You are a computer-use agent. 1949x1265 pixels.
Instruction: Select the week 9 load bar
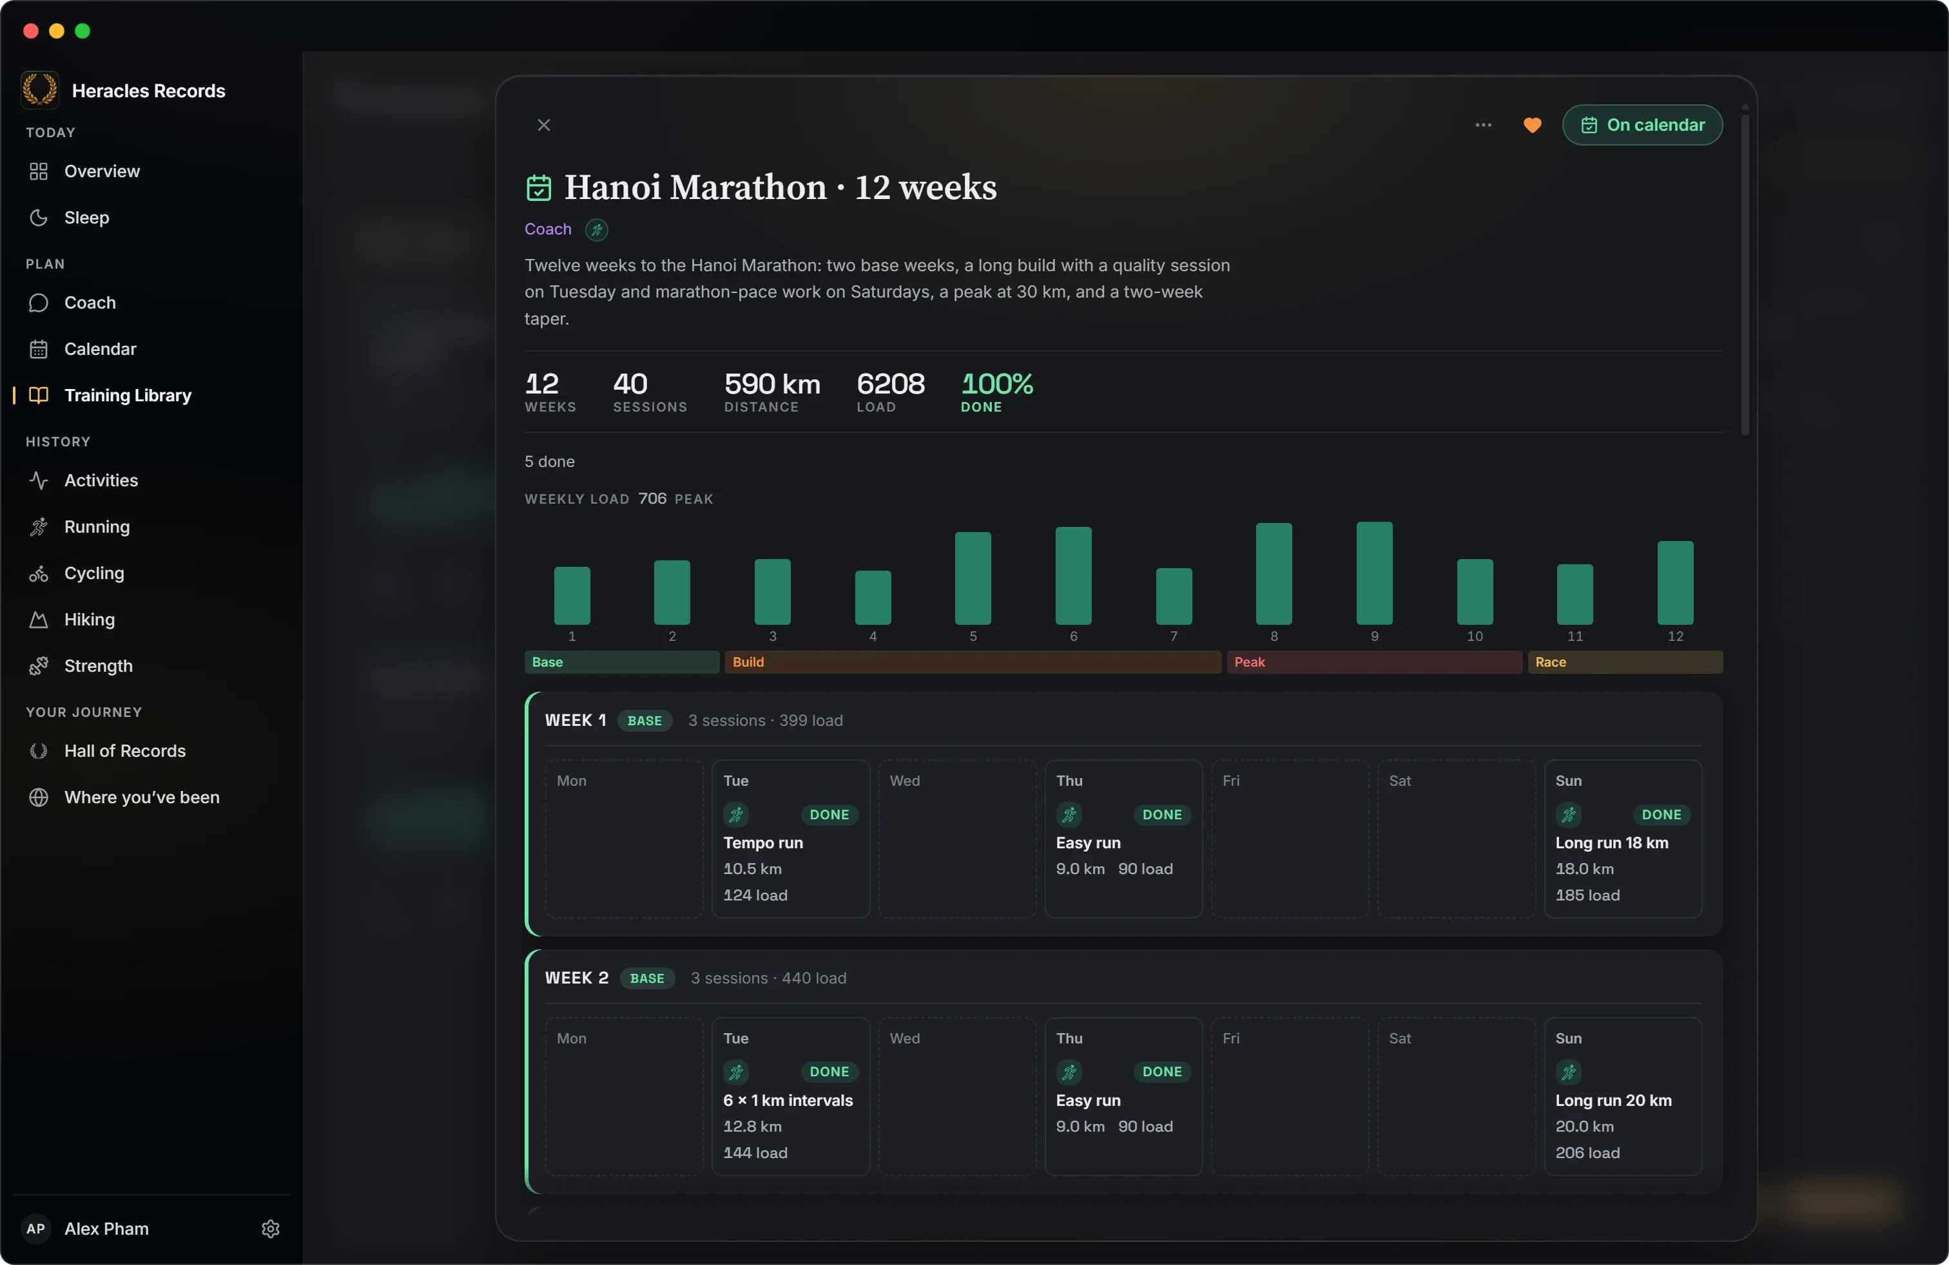coord(1374,573)
